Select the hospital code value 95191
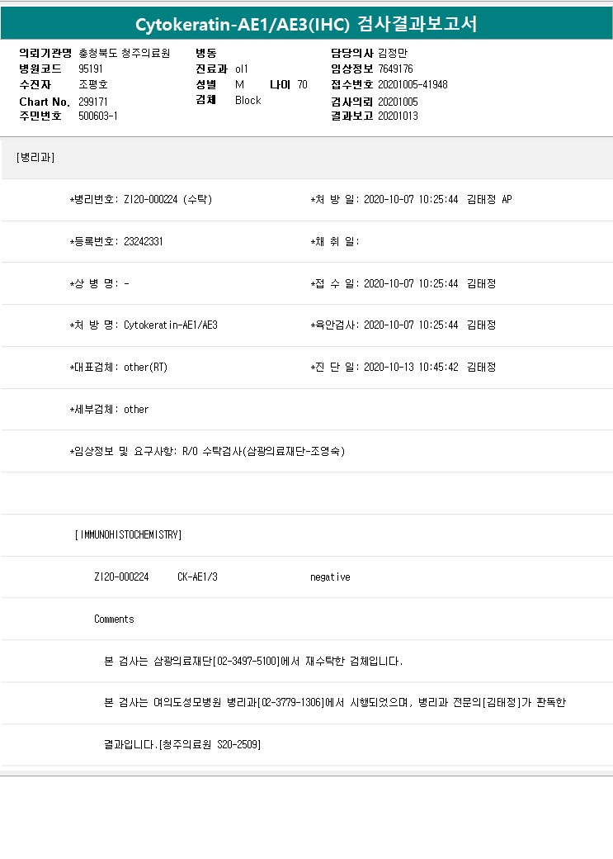The width and height of the screenshot is (613, 859). pyautogui.click(x=91, y=69)
